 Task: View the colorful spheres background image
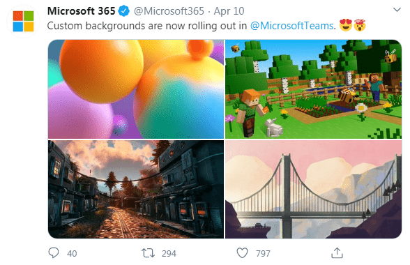(136, 89)
